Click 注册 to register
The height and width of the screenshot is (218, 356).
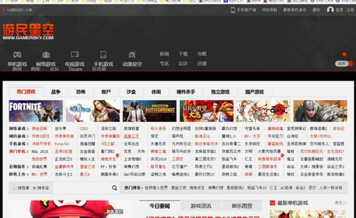(x=350, y=10)
